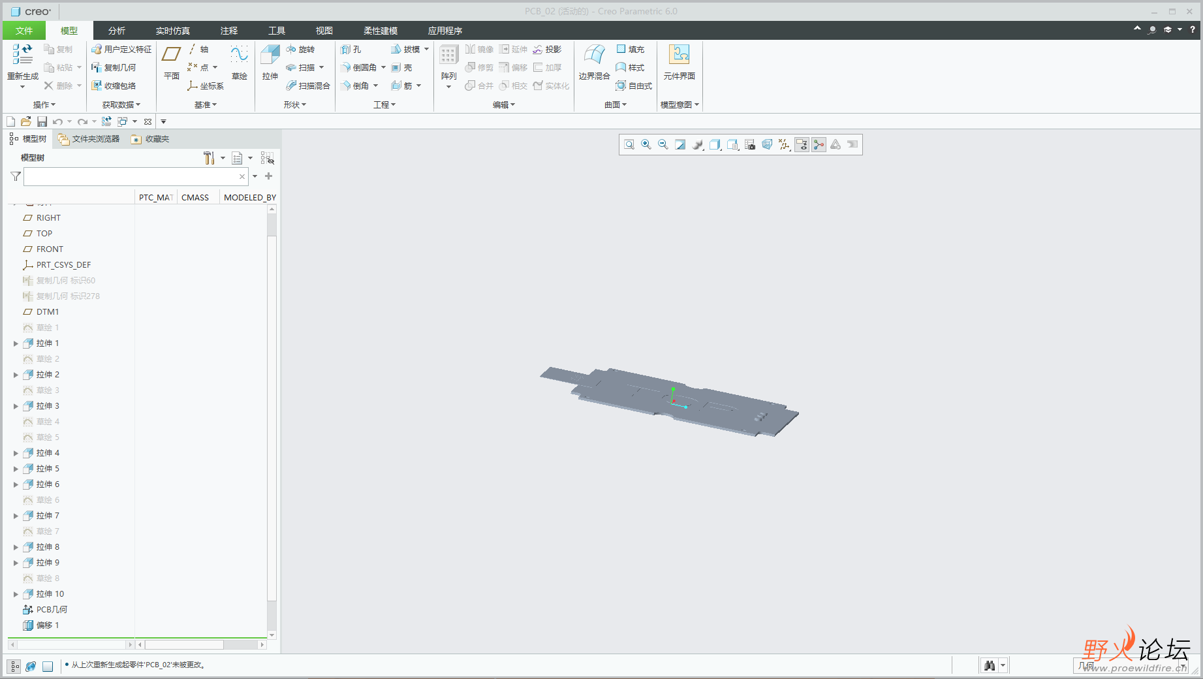Expand the 拉伸 1 tree node
1203x679 pixels.
16,343
